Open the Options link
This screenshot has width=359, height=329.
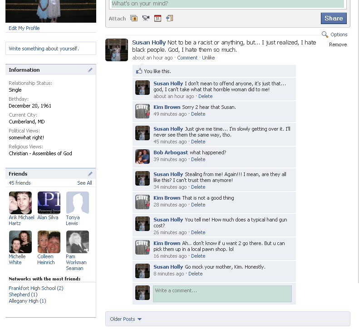click(339, 34)
